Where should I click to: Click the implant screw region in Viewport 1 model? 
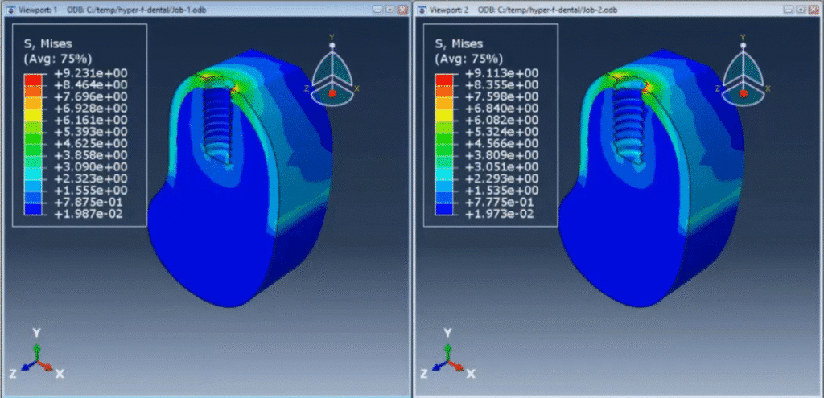(216, 123)
